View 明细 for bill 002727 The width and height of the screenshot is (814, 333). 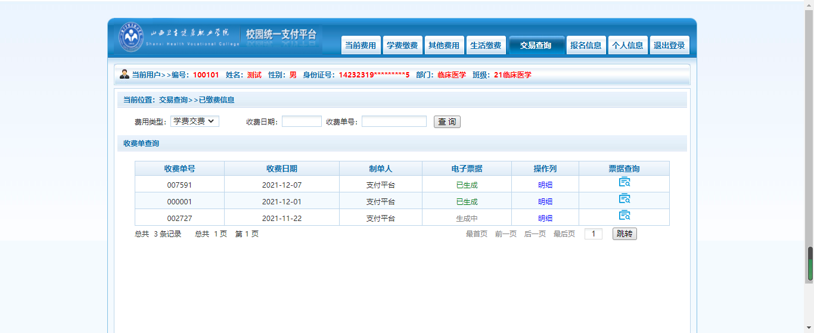click(545, 219)
